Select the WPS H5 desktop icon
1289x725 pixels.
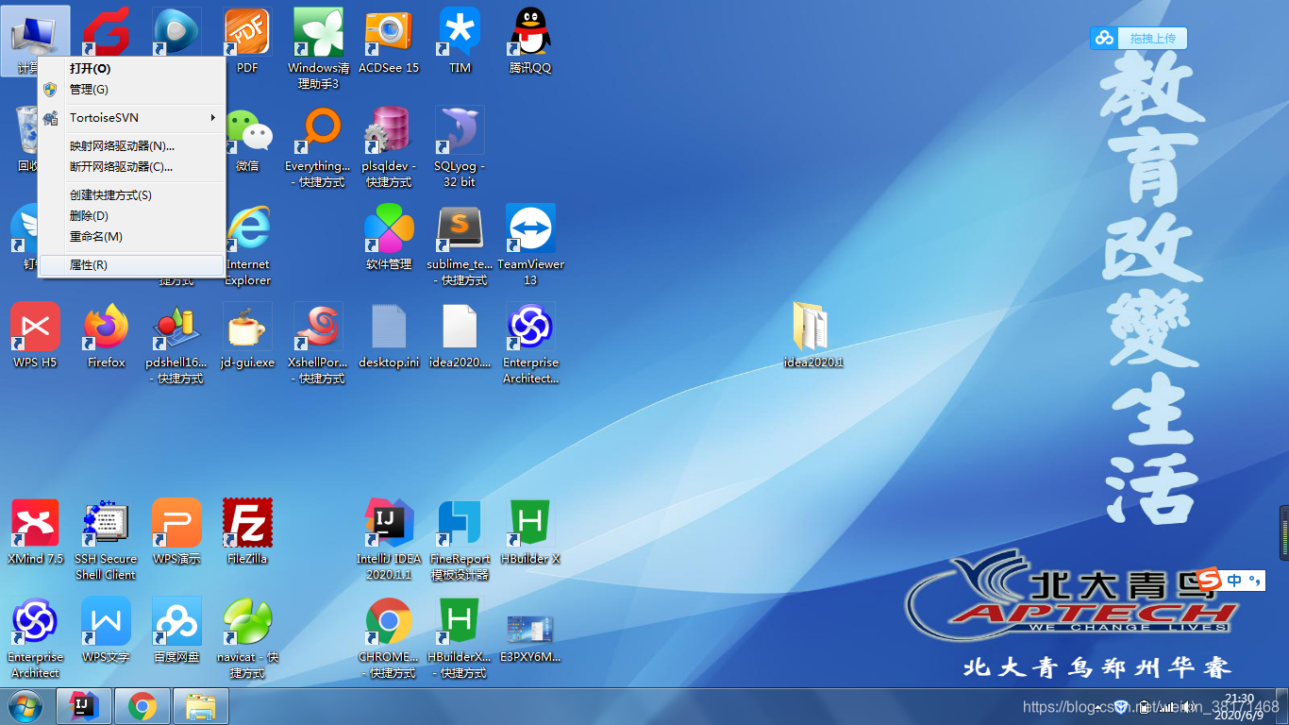35,328
